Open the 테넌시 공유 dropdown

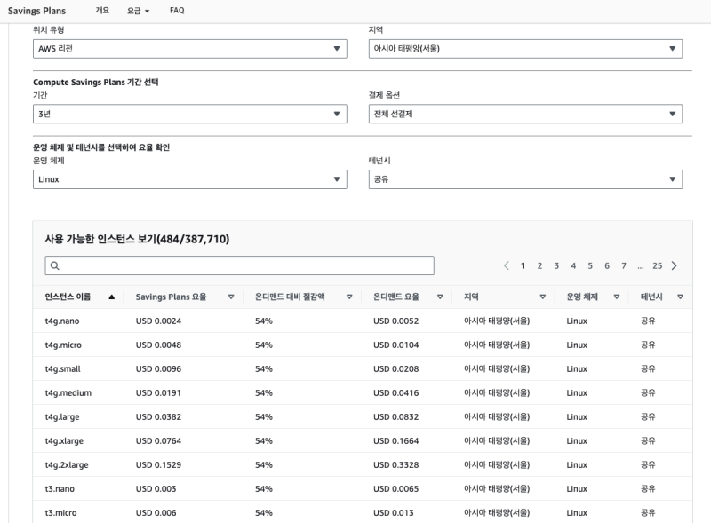(525, 179)
